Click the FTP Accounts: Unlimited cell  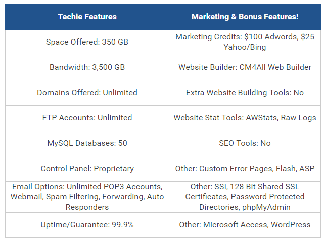(x=87, y=118)
